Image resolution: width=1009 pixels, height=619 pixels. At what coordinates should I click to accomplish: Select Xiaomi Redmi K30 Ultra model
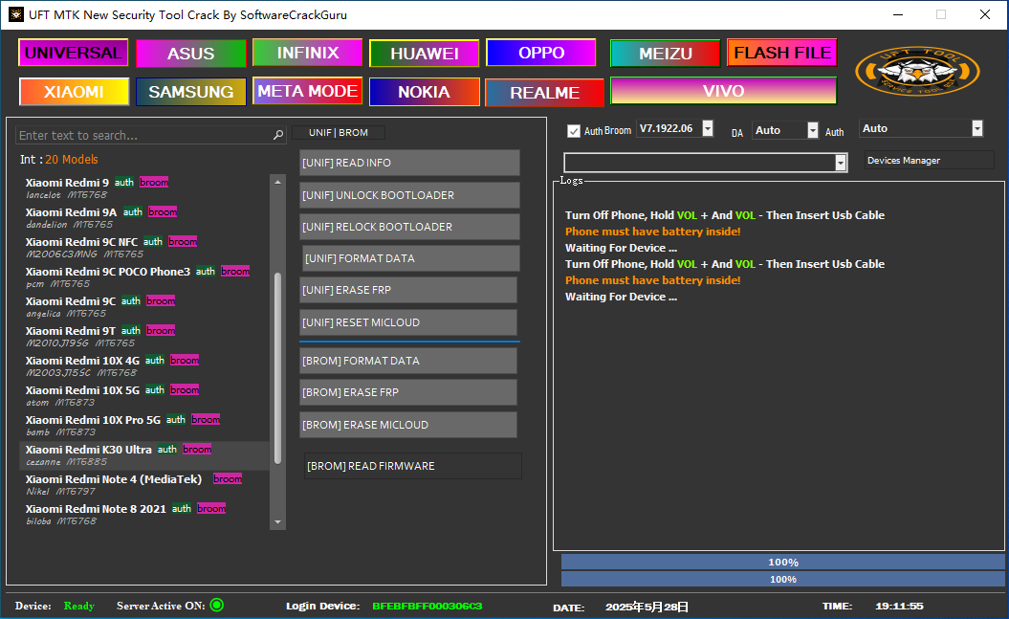pos(145,454)
